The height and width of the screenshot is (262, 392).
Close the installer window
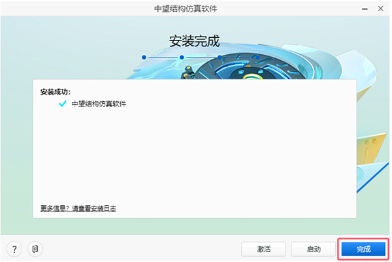[380, 8]
